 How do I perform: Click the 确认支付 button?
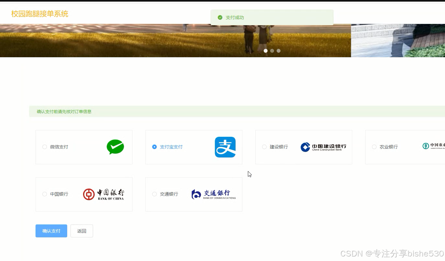point(51,231)
